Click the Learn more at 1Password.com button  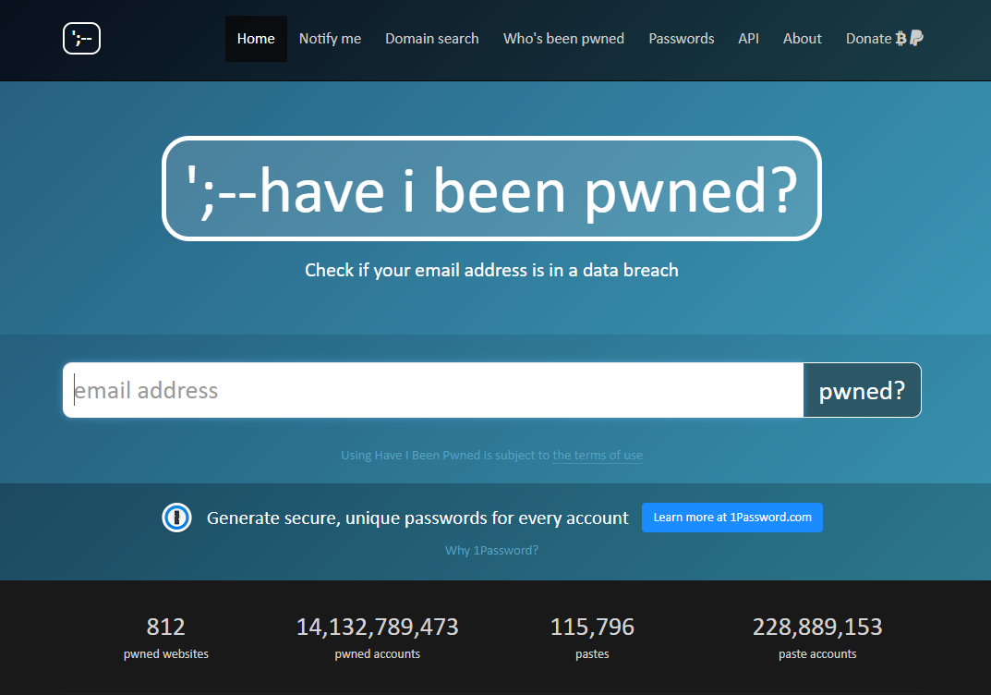pyautogui.click(x=731, y=517)
